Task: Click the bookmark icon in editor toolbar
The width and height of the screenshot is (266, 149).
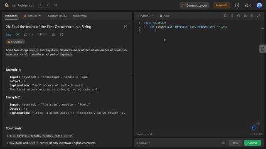Action: point(225,16)
